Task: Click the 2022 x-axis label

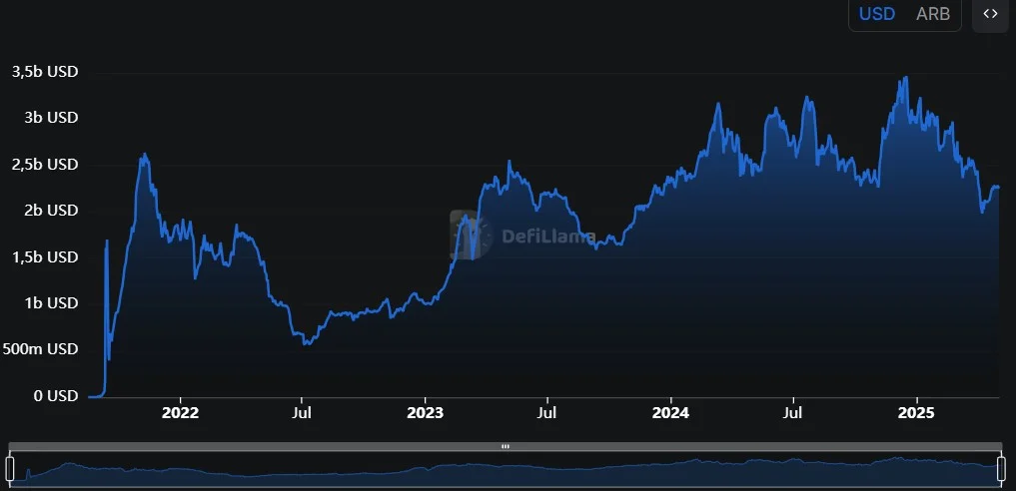Action: (180, 412)
